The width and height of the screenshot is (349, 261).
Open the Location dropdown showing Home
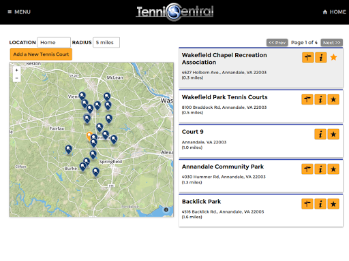coord(54,42)
